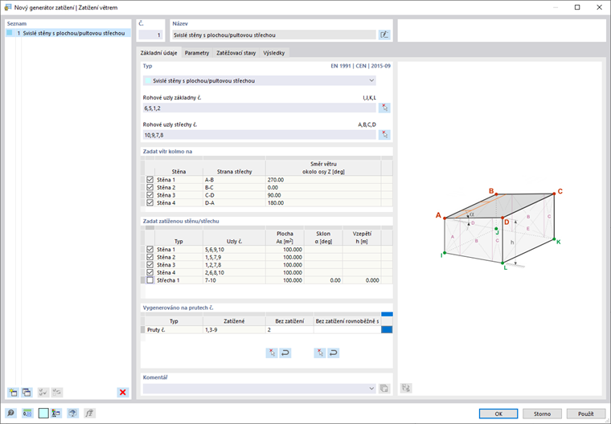This screenshot has width=611, height=424.
Task: Click loaded members cell 1,3-9
Action: click(234, 330)
